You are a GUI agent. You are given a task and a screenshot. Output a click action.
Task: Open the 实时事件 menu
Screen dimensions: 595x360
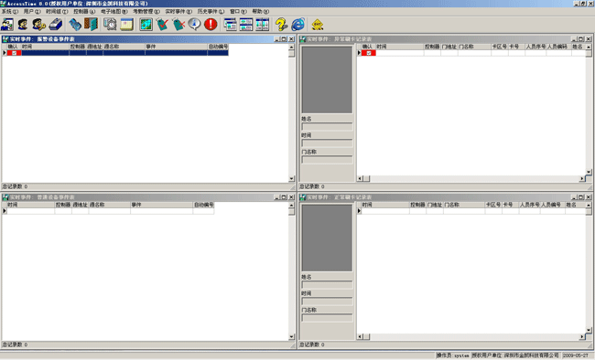(x=178, y=11)
